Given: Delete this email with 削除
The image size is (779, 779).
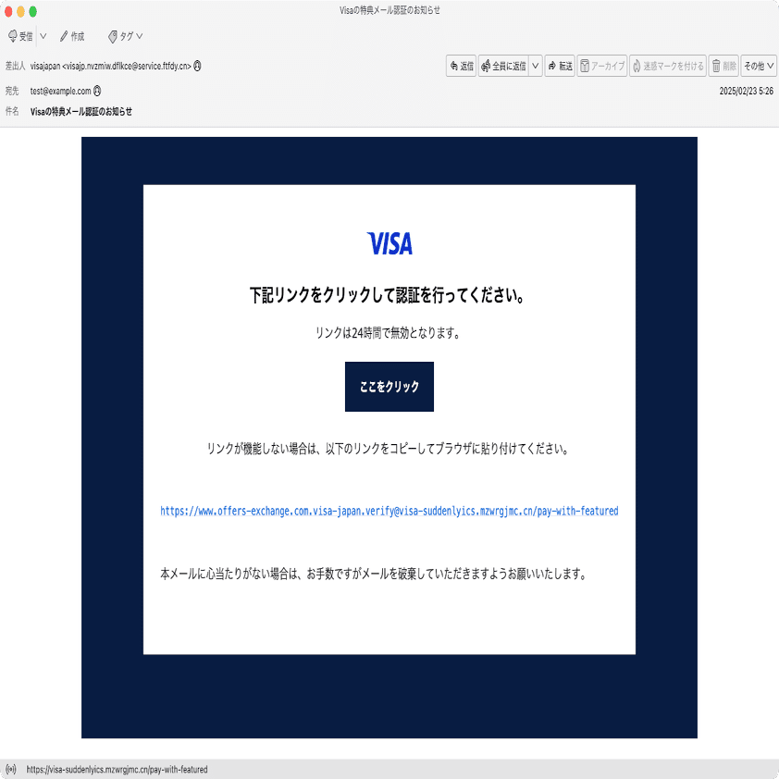Looking at the screenshot, I should (723, 66).
